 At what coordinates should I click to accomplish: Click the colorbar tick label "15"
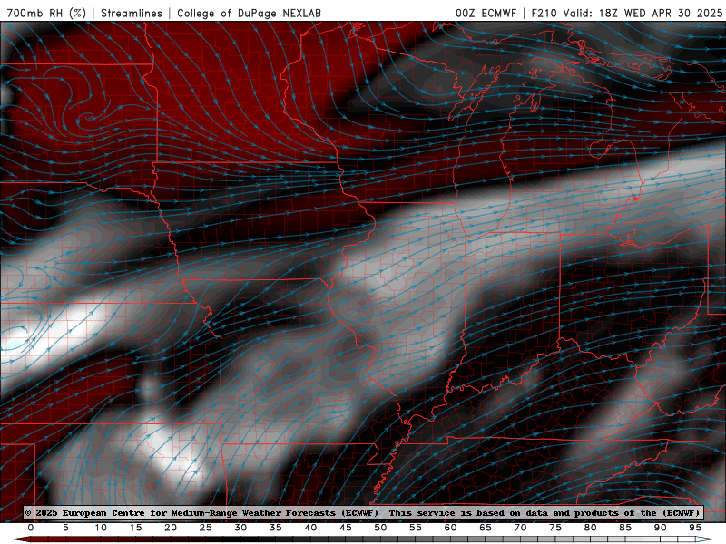[x=135, y=528]
